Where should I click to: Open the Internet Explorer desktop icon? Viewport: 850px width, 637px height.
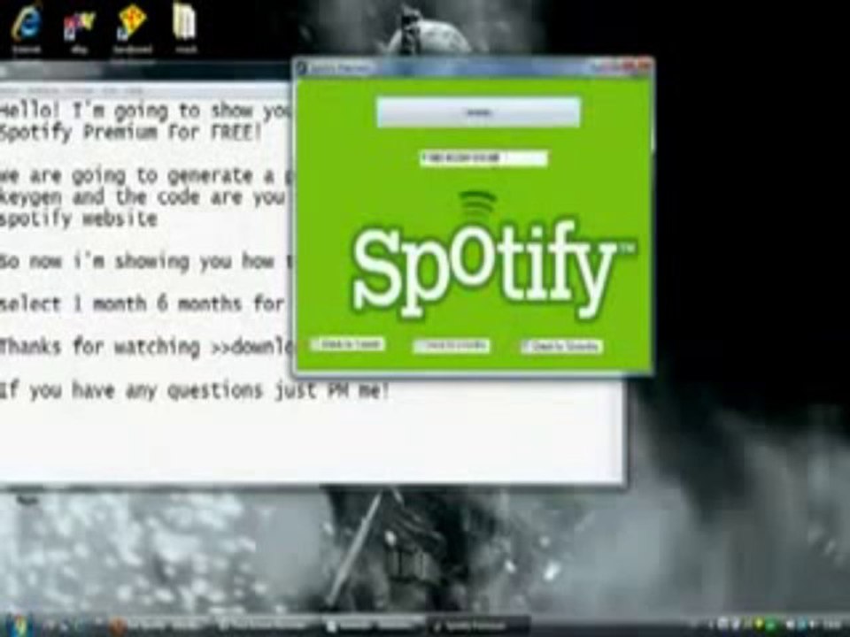(26, 27)
